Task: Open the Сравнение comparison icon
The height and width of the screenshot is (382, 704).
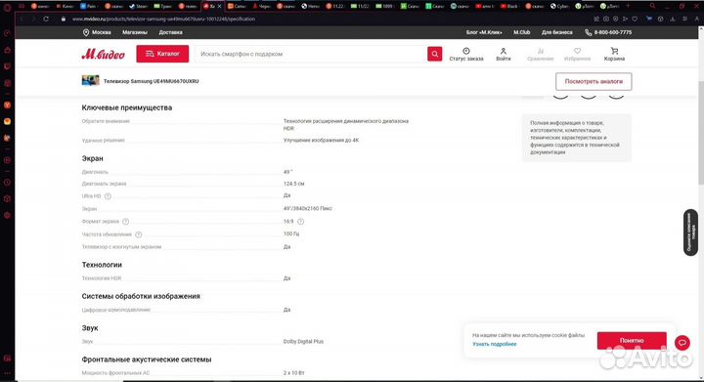Action: pos(540,55)
